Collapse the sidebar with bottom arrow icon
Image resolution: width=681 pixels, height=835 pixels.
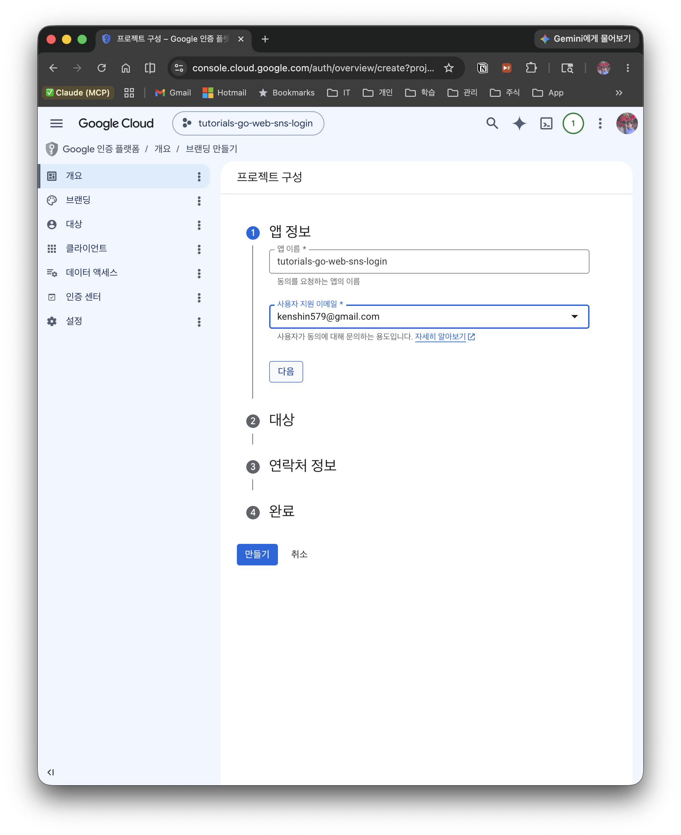pos(50,772)
